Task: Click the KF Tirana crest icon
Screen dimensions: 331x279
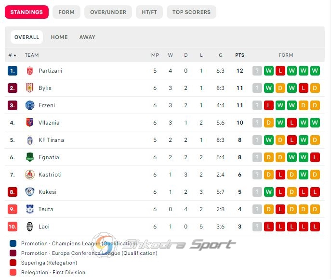Action: [x=30, y=140]
